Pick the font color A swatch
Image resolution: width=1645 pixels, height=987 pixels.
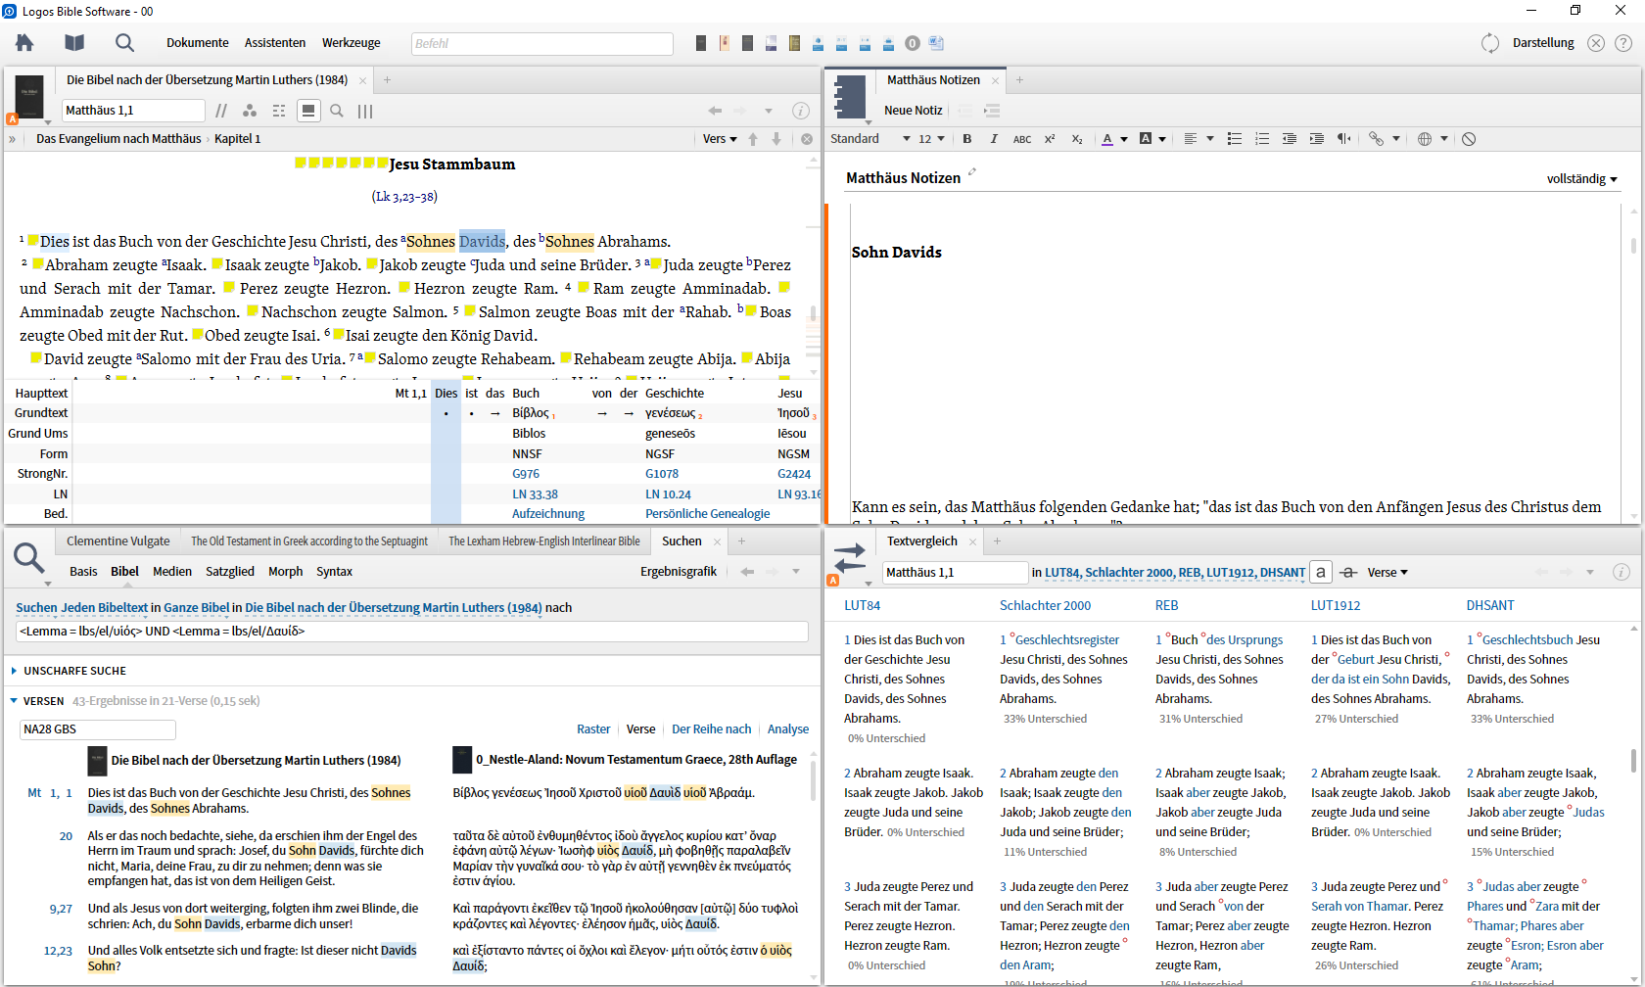click(x=1107, y=139)
